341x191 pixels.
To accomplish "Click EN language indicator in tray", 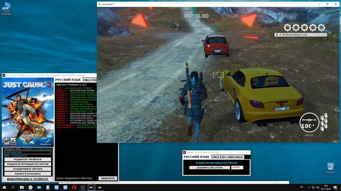I will point(302,187).
